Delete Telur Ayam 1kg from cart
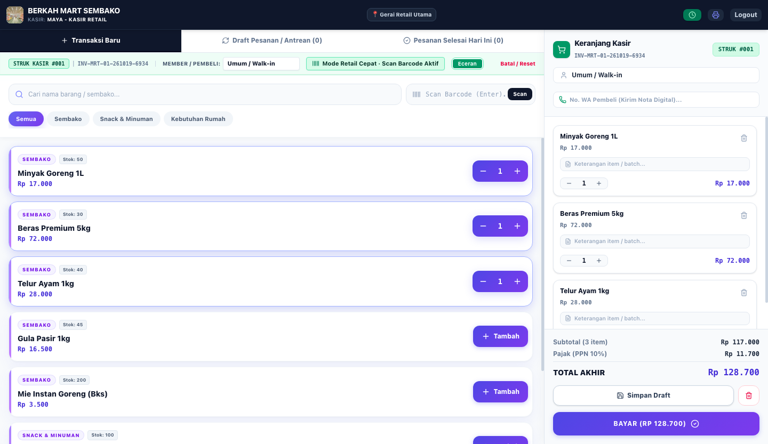The width and height of the screenshot is (768, 444). pos(744,293)
